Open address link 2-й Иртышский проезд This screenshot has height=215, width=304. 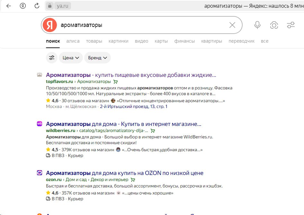click(133, 106)
